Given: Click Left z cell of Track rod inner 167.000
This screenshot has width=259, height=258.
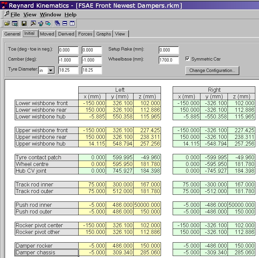Looking at the screenshot, I should [147, 184].
